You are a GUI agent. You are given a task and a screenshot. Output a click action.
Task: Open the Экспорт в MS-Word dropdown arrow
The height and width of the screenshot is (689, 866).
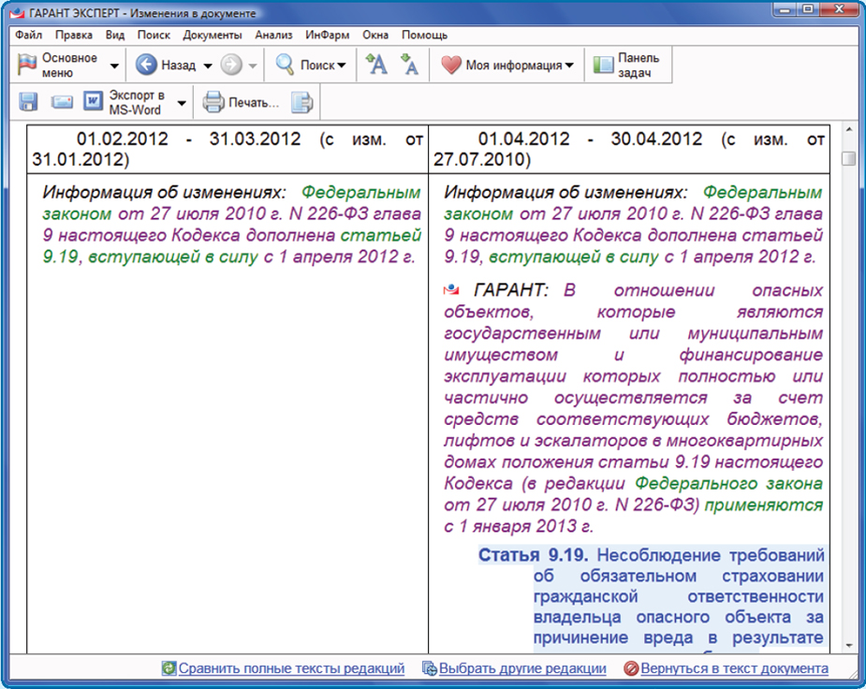pyautogui.click(x=182, y=103)
